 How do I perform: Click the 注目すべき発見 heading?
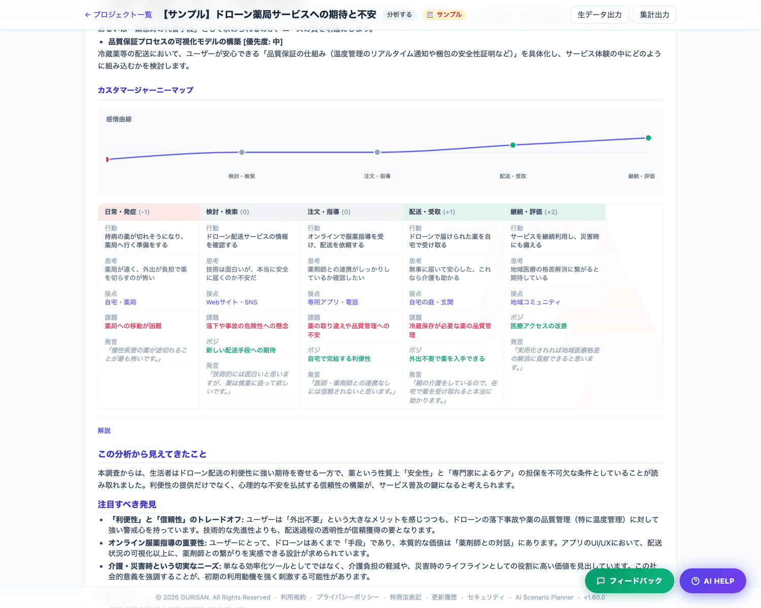(127, 504)
